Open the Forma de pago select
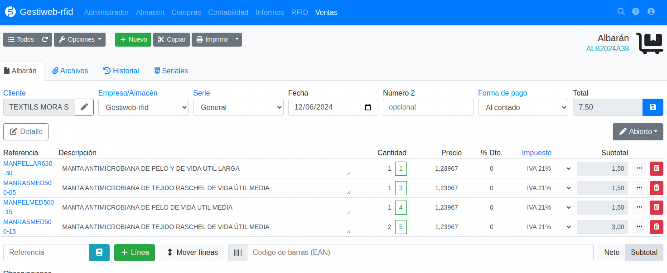Screen dimensions: 667x273 [x=523, y=107]
